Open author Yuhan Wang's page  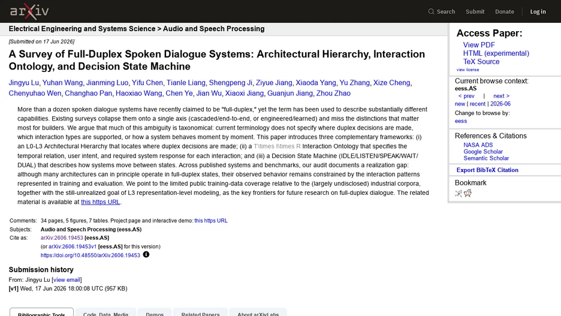(62, 83)
